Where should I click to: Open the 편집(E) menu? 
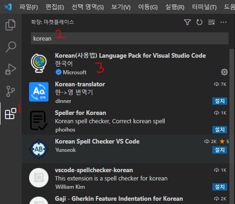(55, 7)
